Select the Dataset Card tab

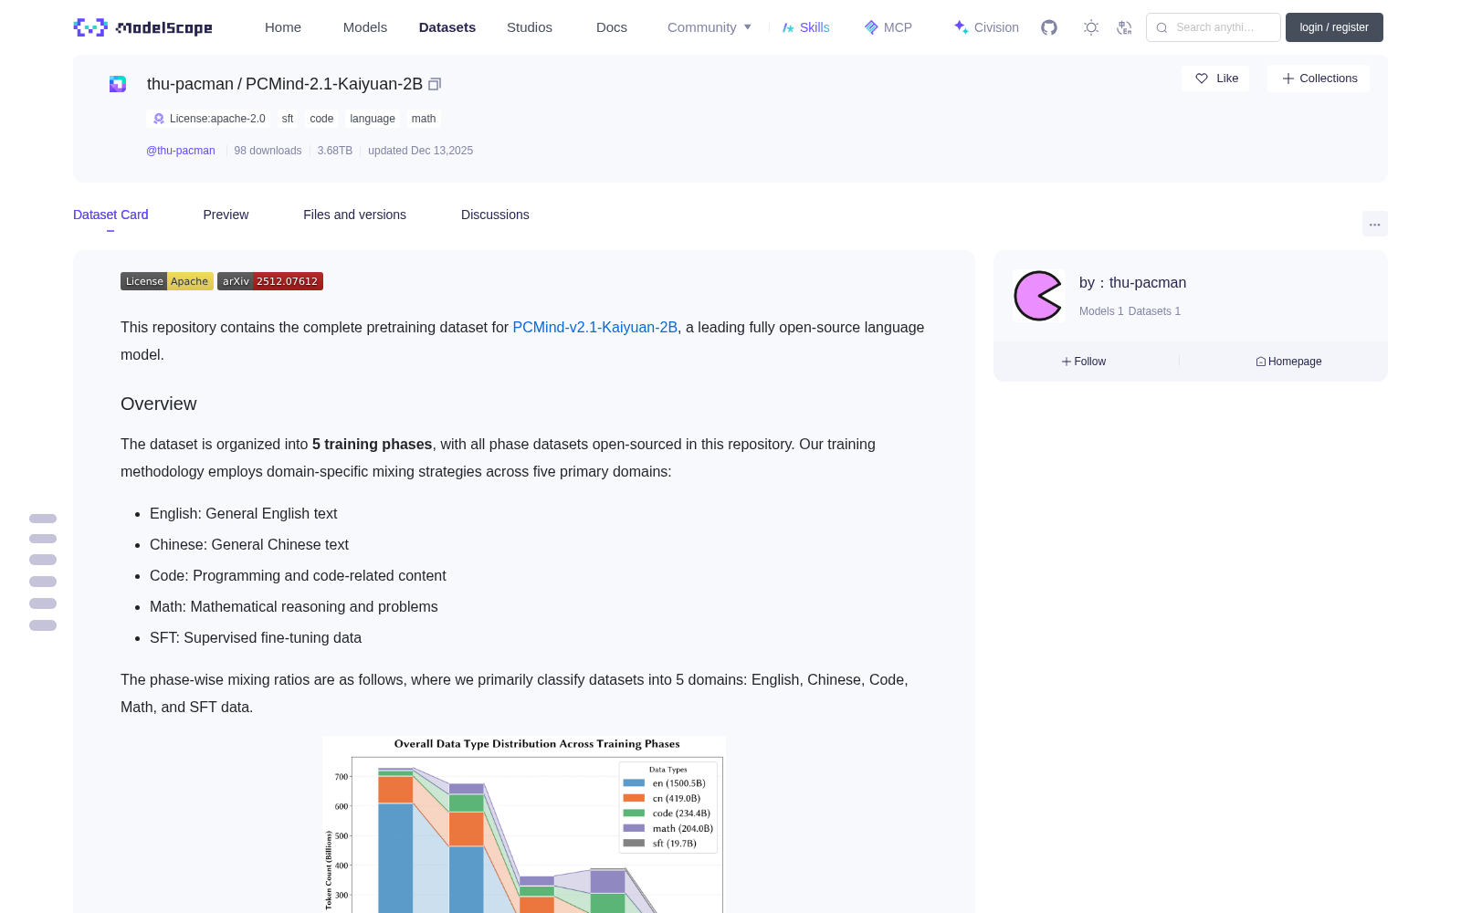(x=110, y=215)
